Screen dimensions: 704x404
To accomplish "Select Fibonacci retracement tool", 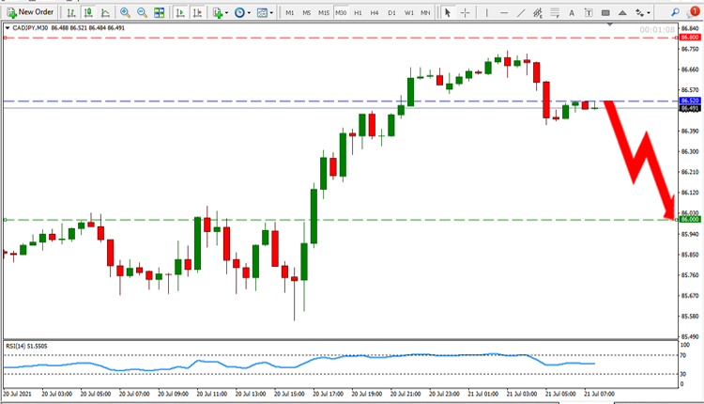I will (x=555, y=12).
